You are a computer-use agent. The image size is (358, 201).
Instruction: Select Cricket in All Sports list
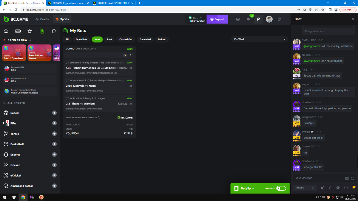click(x=15, y=165)
